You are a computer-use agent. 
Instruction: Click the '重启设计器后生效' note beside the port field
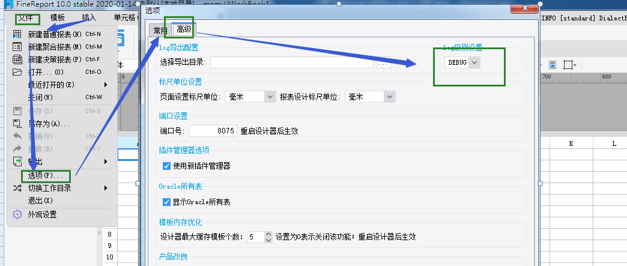click(x=269, y=131)
